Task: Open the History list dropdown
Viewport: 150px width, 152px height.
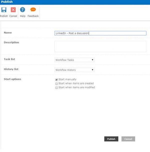Action: pos(74,70)
